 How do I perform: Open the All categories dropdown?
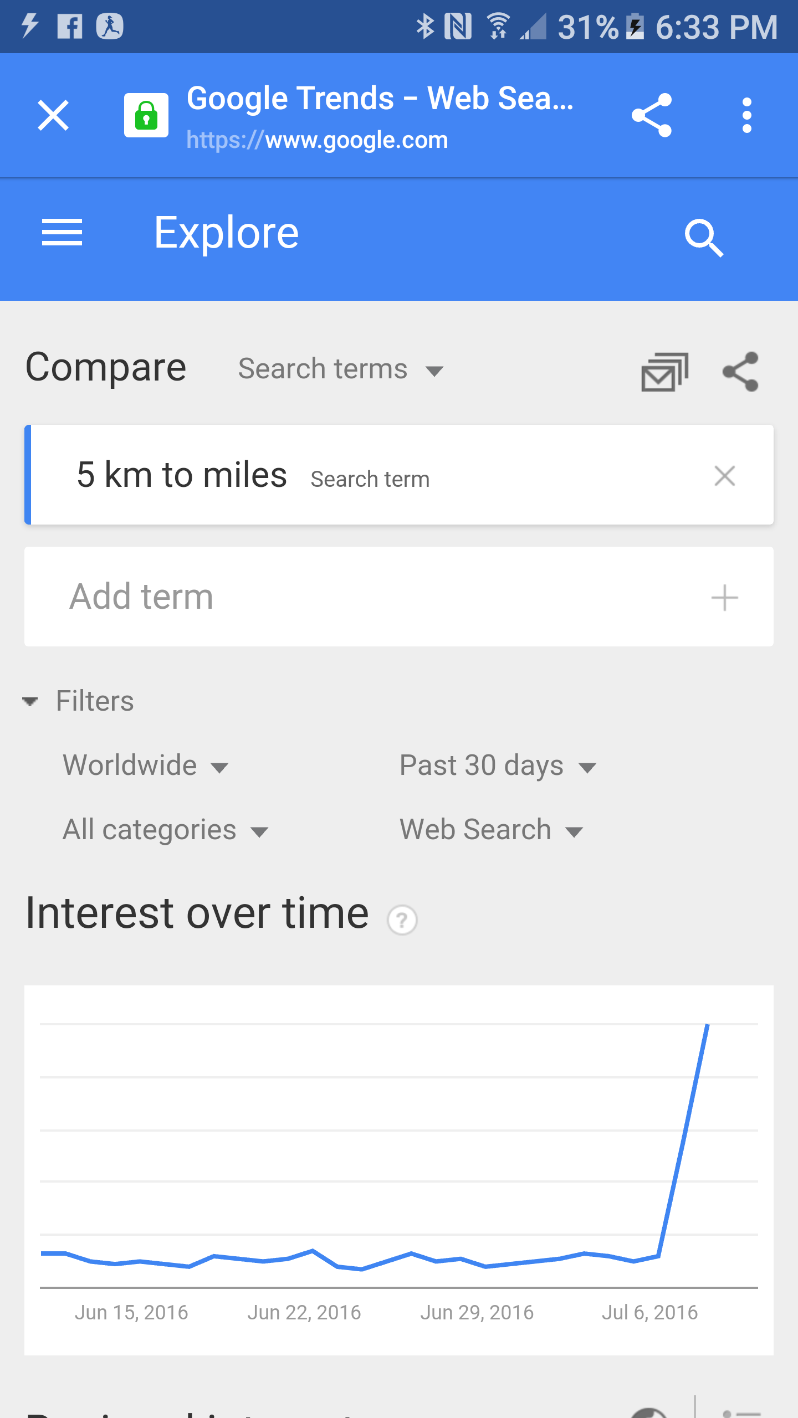tap(165, 830)
